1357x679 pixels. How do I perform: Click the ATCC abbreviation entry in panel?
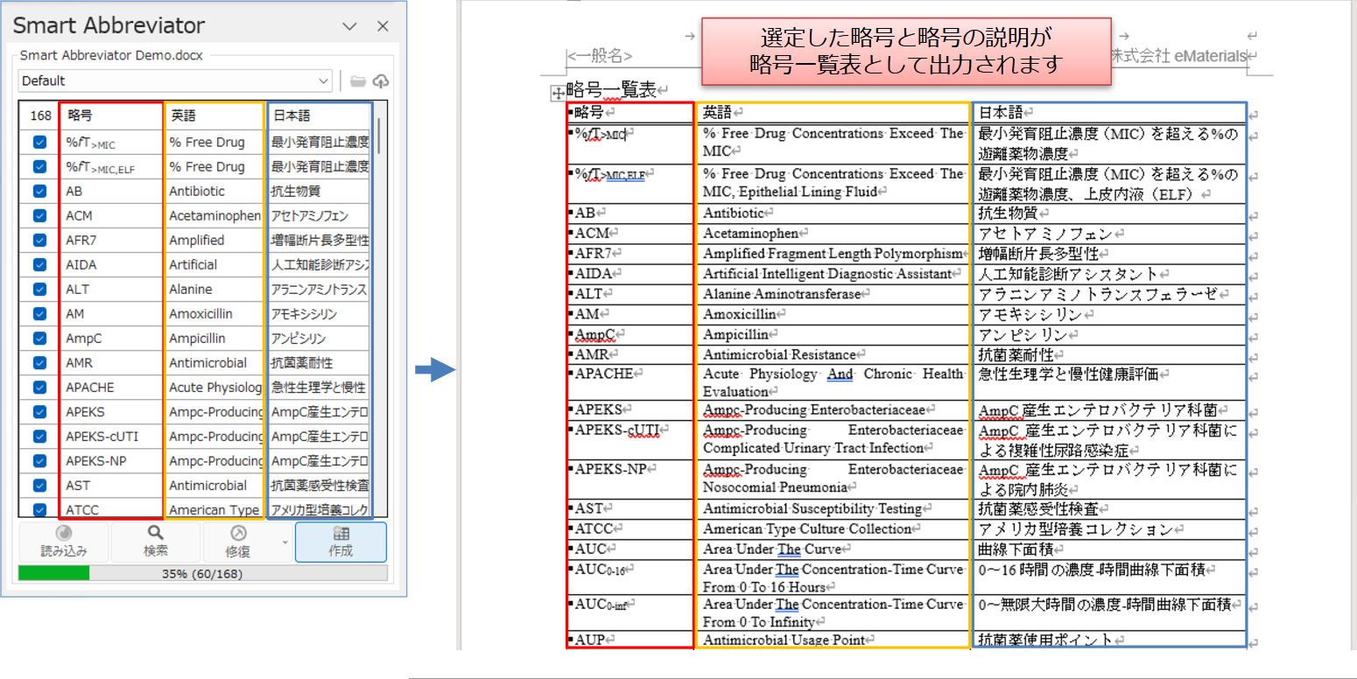[110, 509]
